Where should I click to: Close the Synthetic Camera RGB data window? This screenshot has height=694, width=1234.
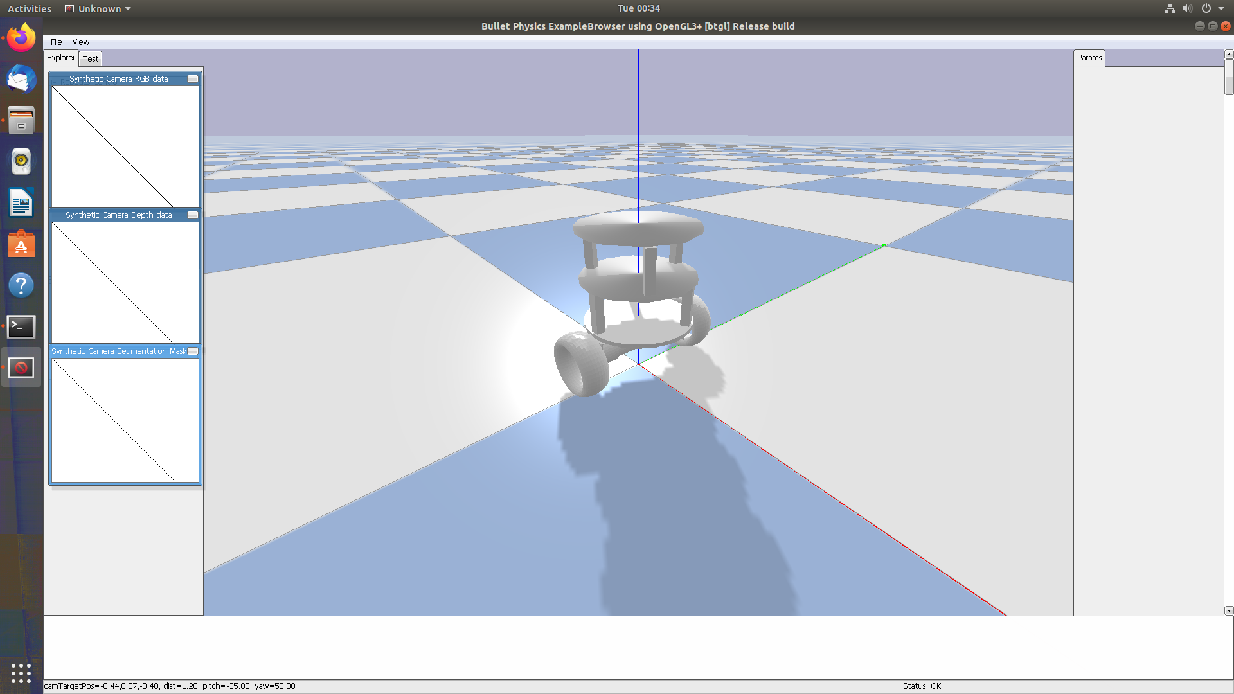(192, 79)
